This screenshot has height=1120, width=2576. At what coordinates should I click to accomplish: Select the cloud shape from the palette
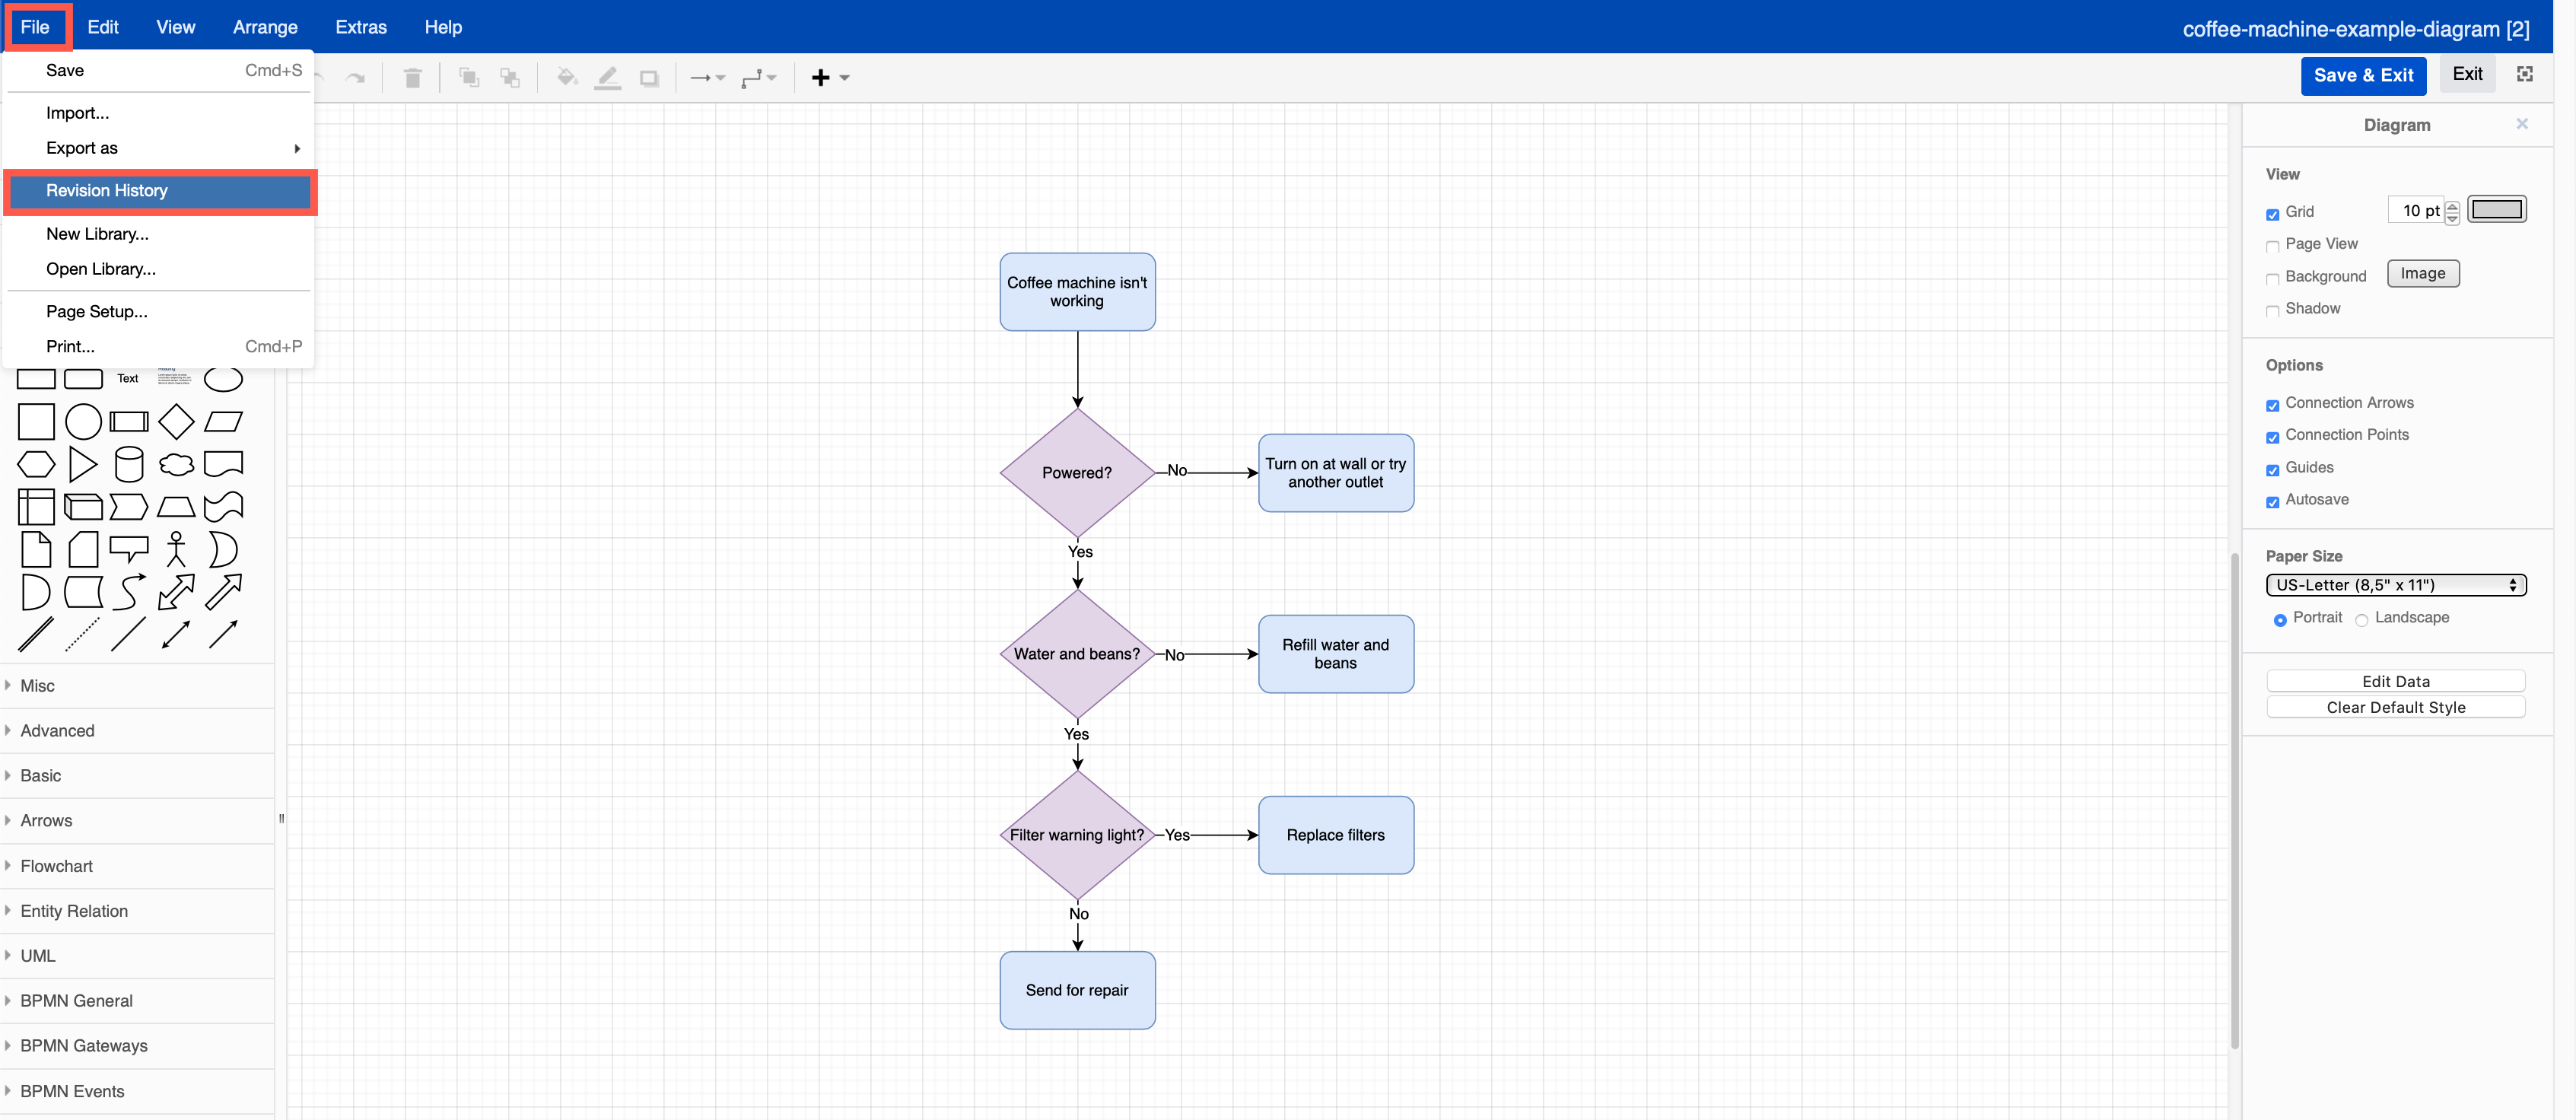click(x=176, y=464)
